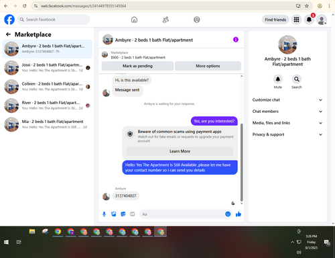Open Ambyre's profile picture in the right panel
This screenshot has height=258, width=335.
(287, 44)
